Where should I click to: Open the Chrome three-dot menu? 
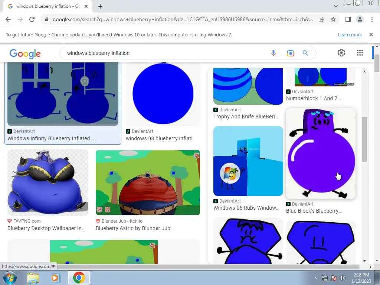click(x=372, y=19)
